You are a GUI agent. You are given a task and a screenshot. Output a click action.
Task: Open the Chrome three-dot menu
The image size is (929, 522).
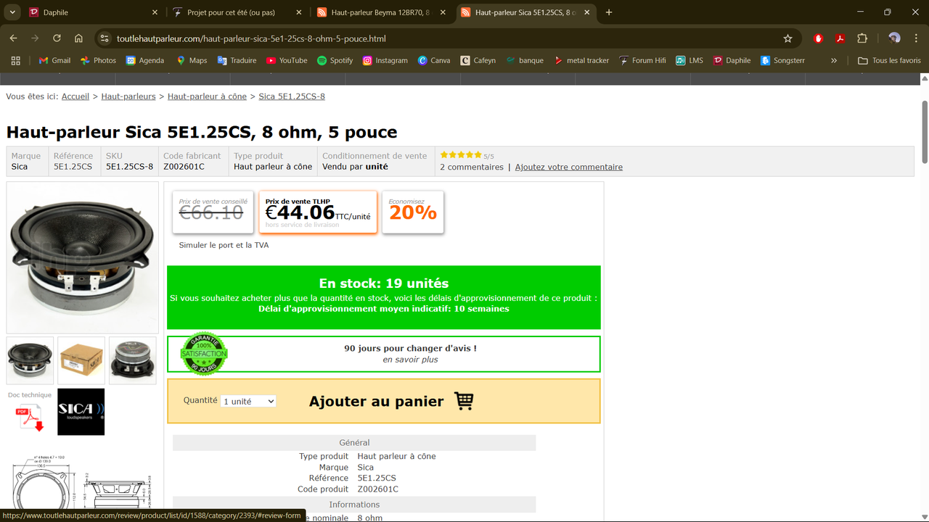pos(914,38)
